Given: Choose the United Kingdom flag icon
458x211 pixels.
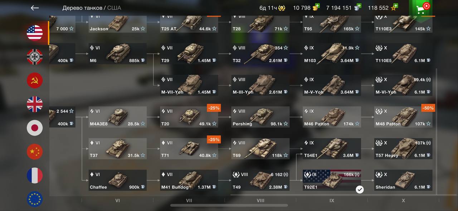Looking at the screenshot, I should point(35,104).
